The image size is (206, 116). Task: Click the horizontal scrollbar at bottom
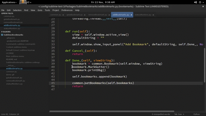pos(112,111)
